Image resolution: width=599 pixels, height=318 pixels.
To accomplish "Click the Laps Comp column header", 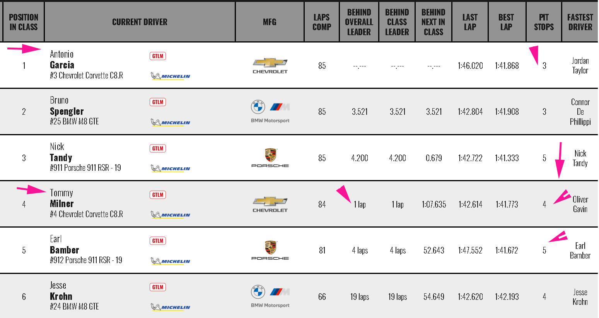I will pyautogui.click(x=322, y=22).
